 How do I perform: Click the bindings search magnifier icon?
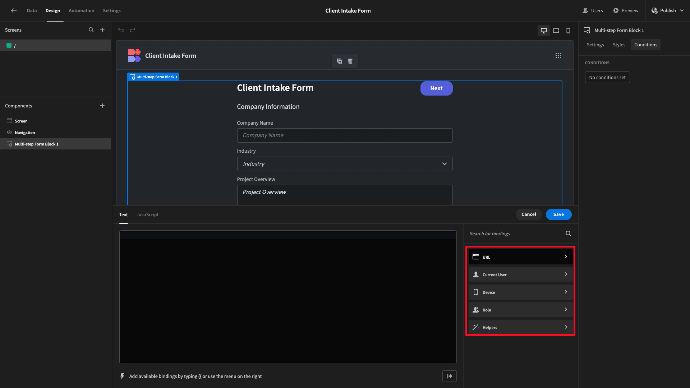[x=569, y=234]
